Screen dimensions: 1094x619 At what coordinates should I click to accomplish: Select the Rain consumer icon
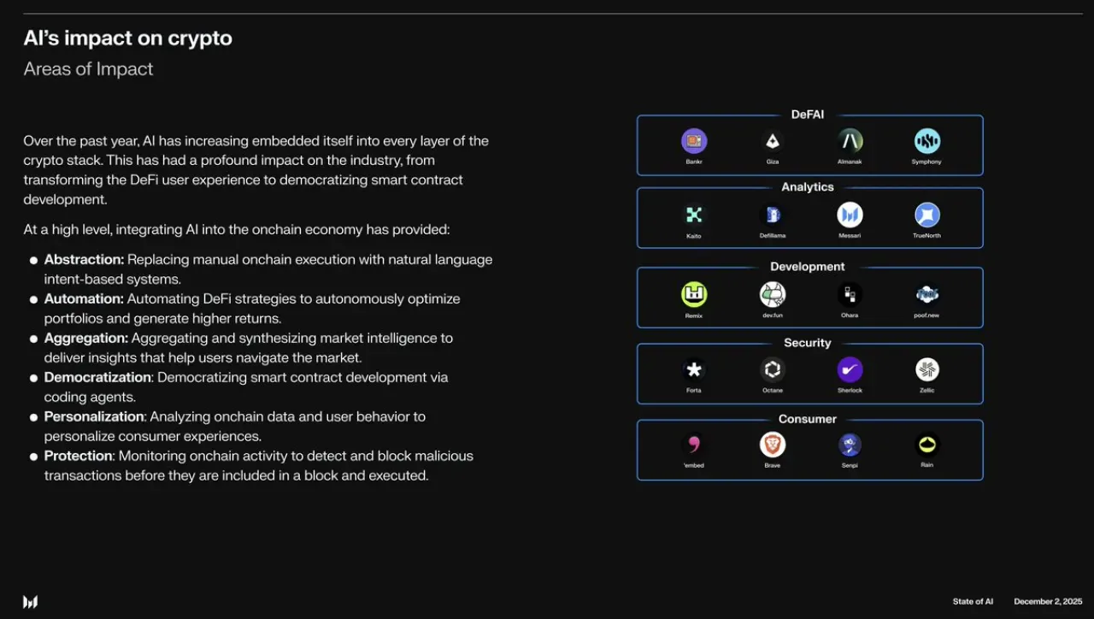tap(926, 445)
